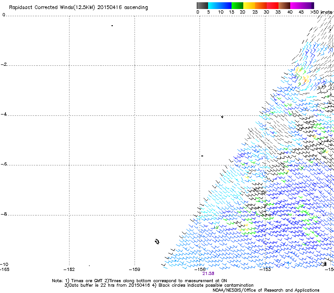The width and height of the screenshot is (334, 293).
Task: Click the '-156' longitude axis label
Action: tap(200, 270)
